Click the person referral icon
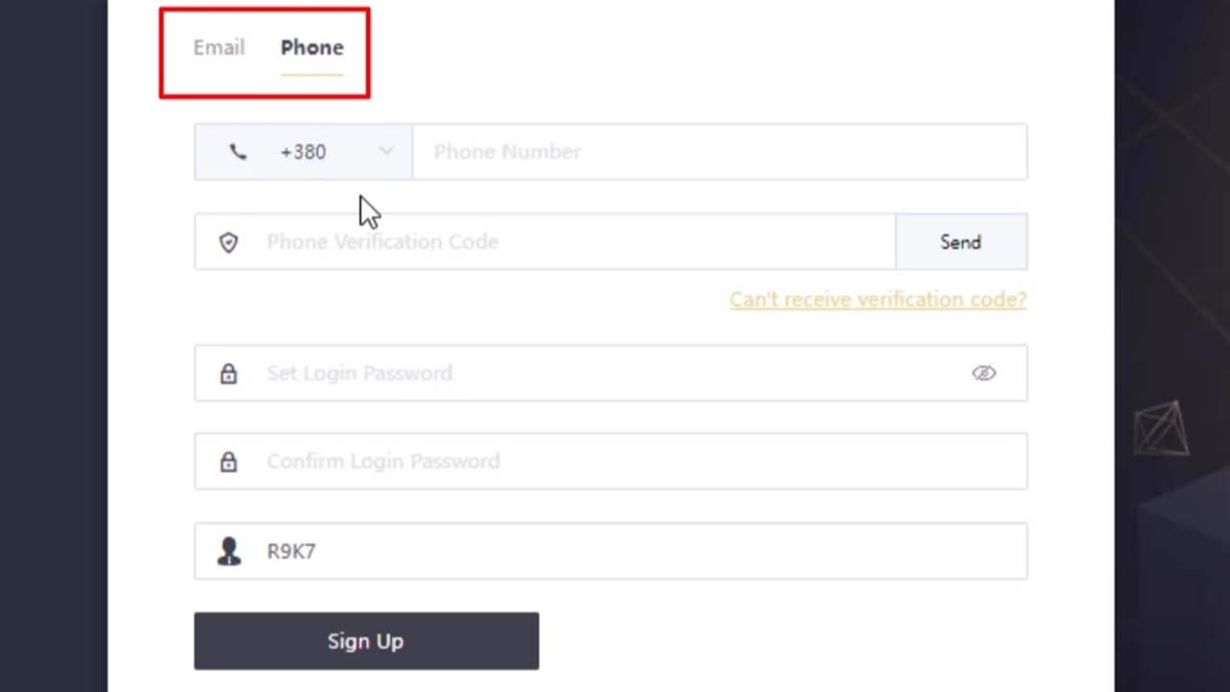 229,552
